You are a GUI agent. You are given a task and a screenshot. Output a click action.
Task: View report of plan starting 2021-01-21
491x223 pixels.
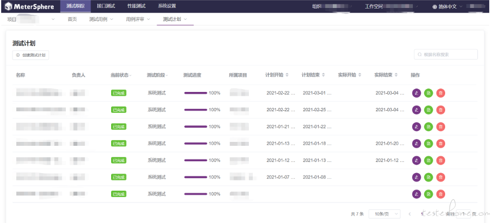(x=429, y=127)
